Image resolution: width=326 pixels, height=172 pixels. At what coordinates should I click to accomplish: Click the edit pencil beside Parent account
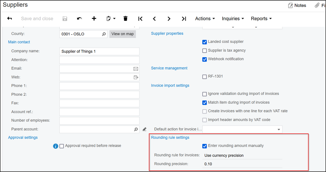[145, 129]
